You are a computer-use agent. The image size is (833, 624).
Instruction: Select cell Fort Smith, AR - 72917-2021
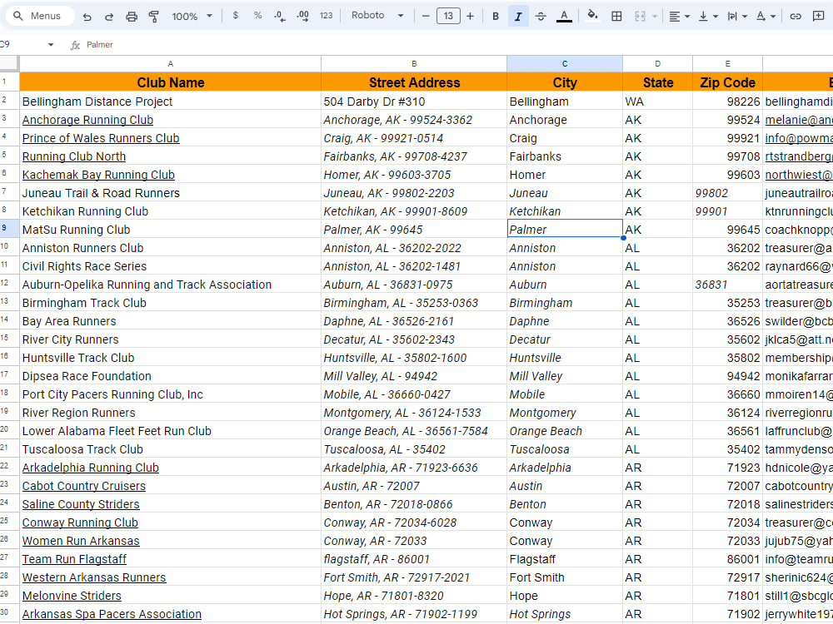[x=414, y=577]
